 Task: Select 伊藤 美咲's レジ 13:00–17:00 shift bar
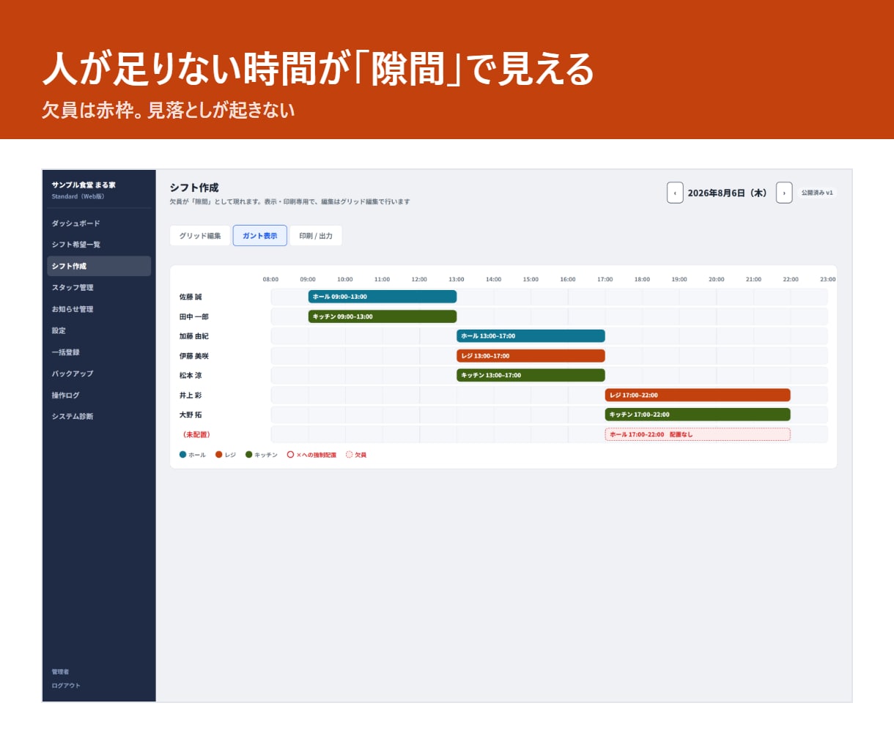click(x=531, y=356)
